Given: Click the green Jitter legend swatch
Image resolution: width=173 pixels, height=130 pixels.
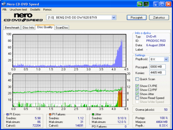Looking at the screenshot, I should tap(93, 114).
